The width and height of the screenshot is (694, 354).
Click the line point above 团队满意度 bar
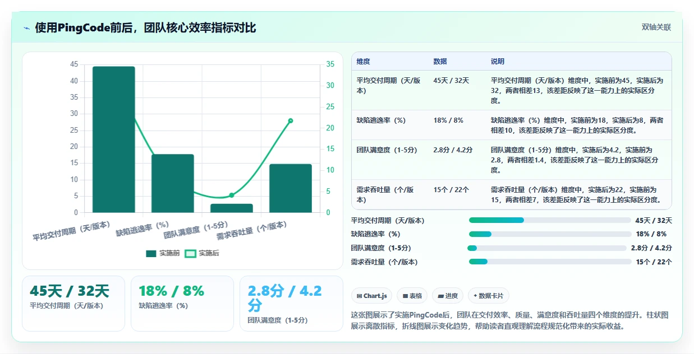pyautogui.click(x=232, y=195)
